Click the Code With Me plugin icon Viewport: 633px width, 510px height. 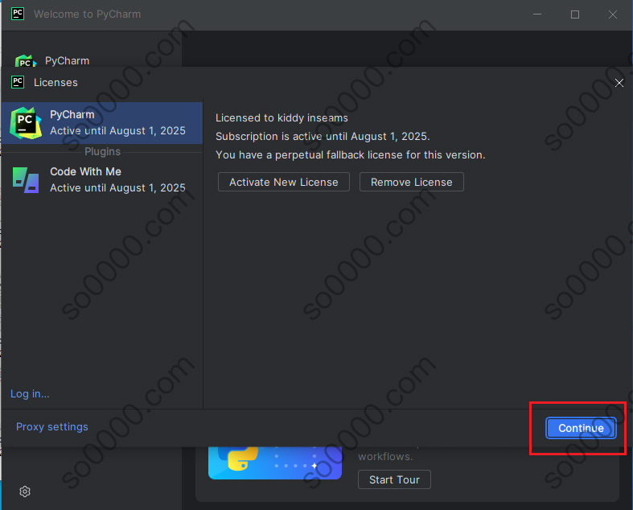[x=26, y=180]
